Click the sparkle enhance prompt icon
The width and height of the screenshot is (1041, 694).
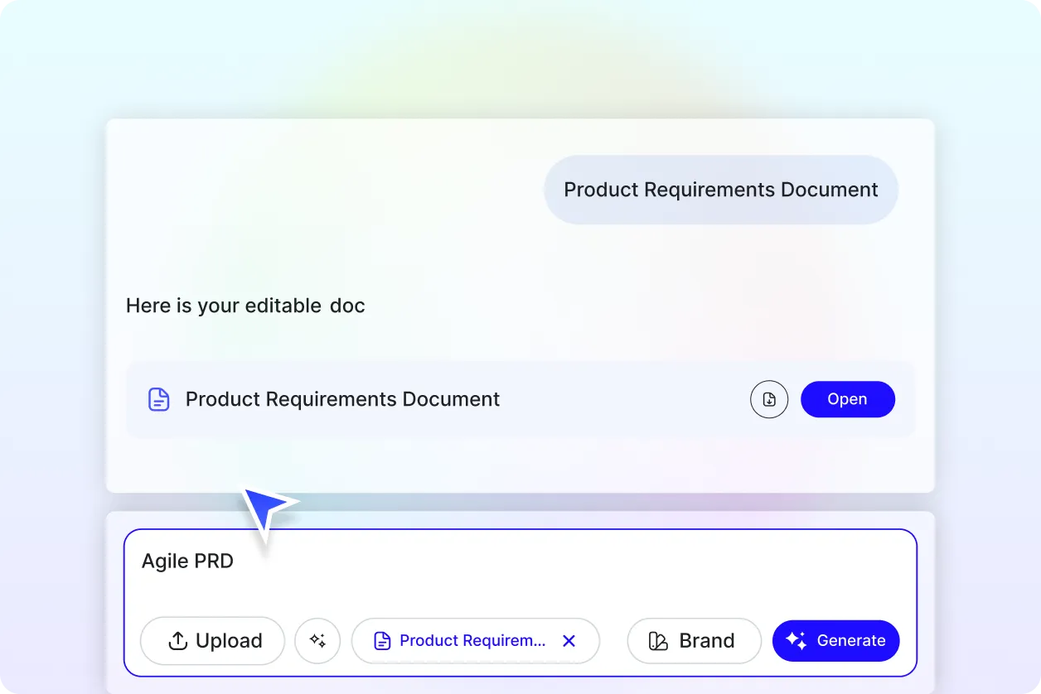point(317,640)
